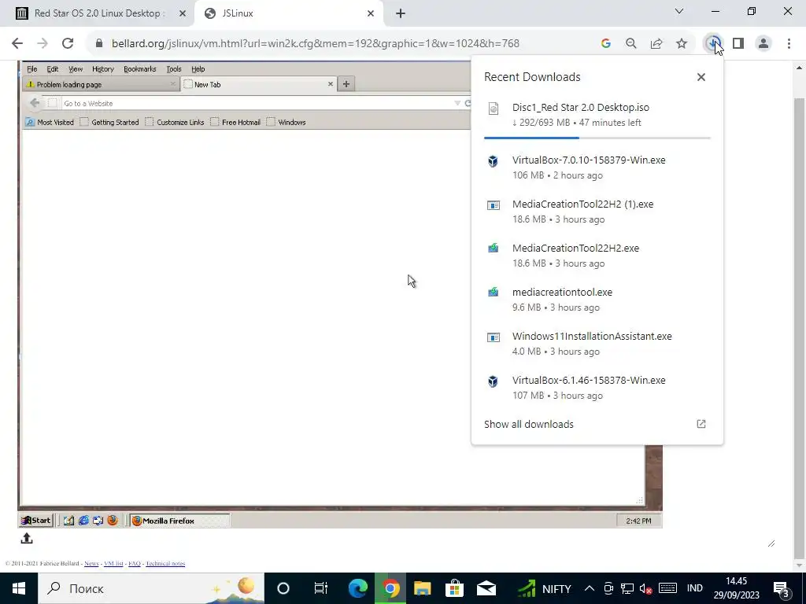Click the VirtualBox 7.0.10 file icon
The image size is (806, 604).
tap(493, 161)
